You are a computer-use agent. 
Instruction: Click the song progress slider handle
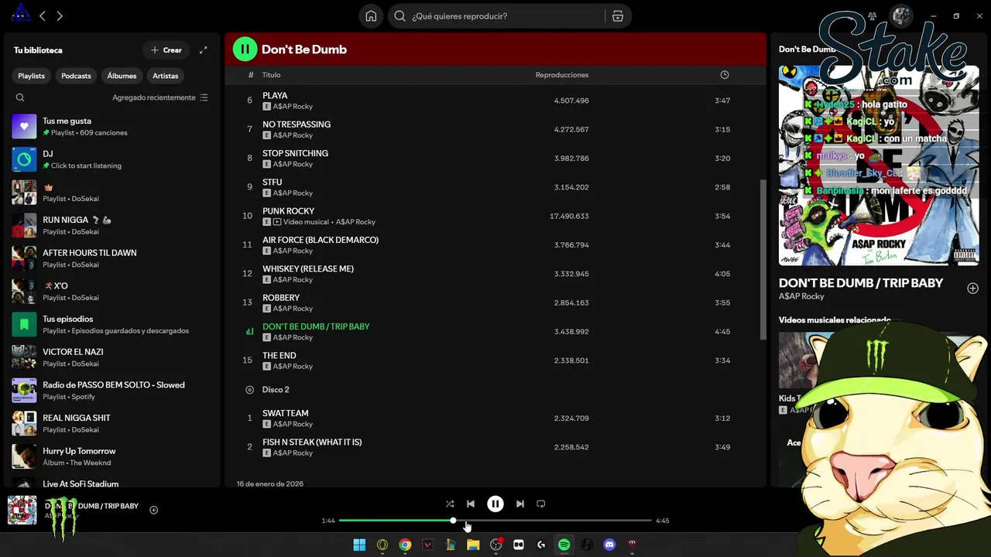453,521
